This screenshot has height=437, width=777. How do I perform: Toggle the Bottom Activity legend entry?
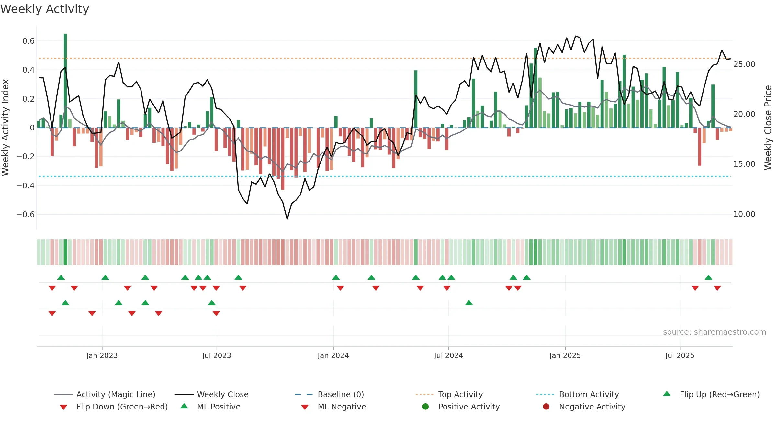[x=578, y=394]
